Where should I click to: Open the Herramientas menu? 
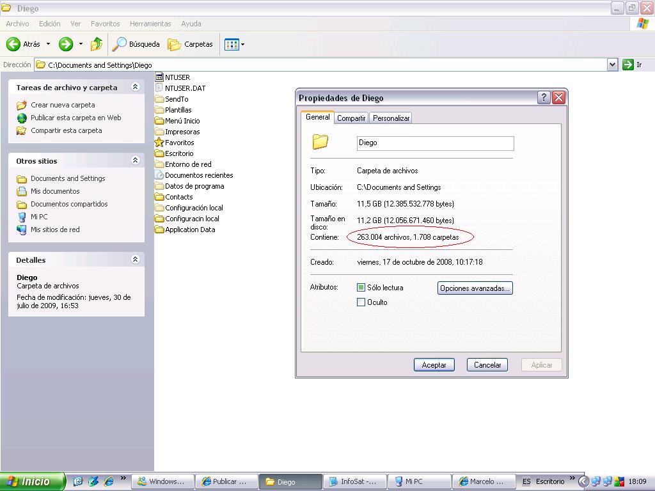pyautogui.click(x=150, y=24)
